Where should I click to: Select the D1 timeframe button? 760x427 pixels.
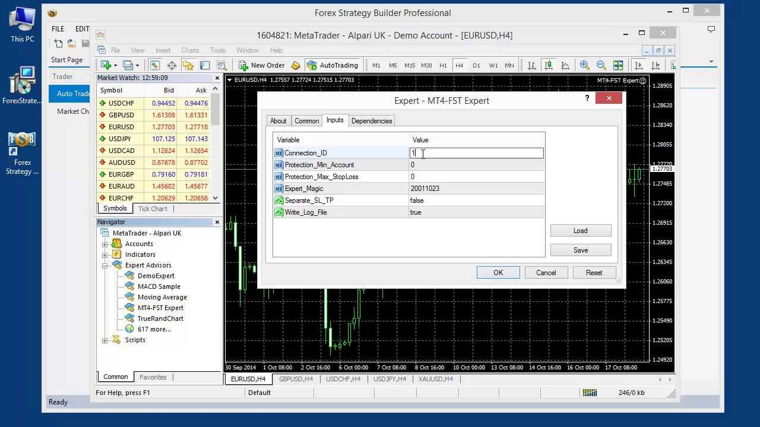pyautogui.click(x=476, y=65)
